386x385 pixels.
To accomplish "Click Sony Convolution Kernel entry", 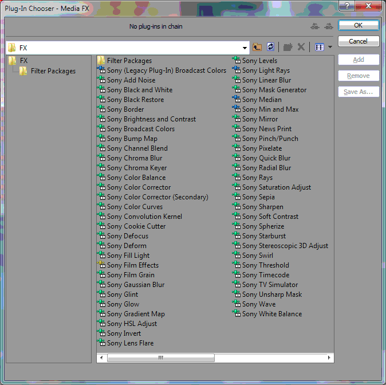I will pos(140,216).
